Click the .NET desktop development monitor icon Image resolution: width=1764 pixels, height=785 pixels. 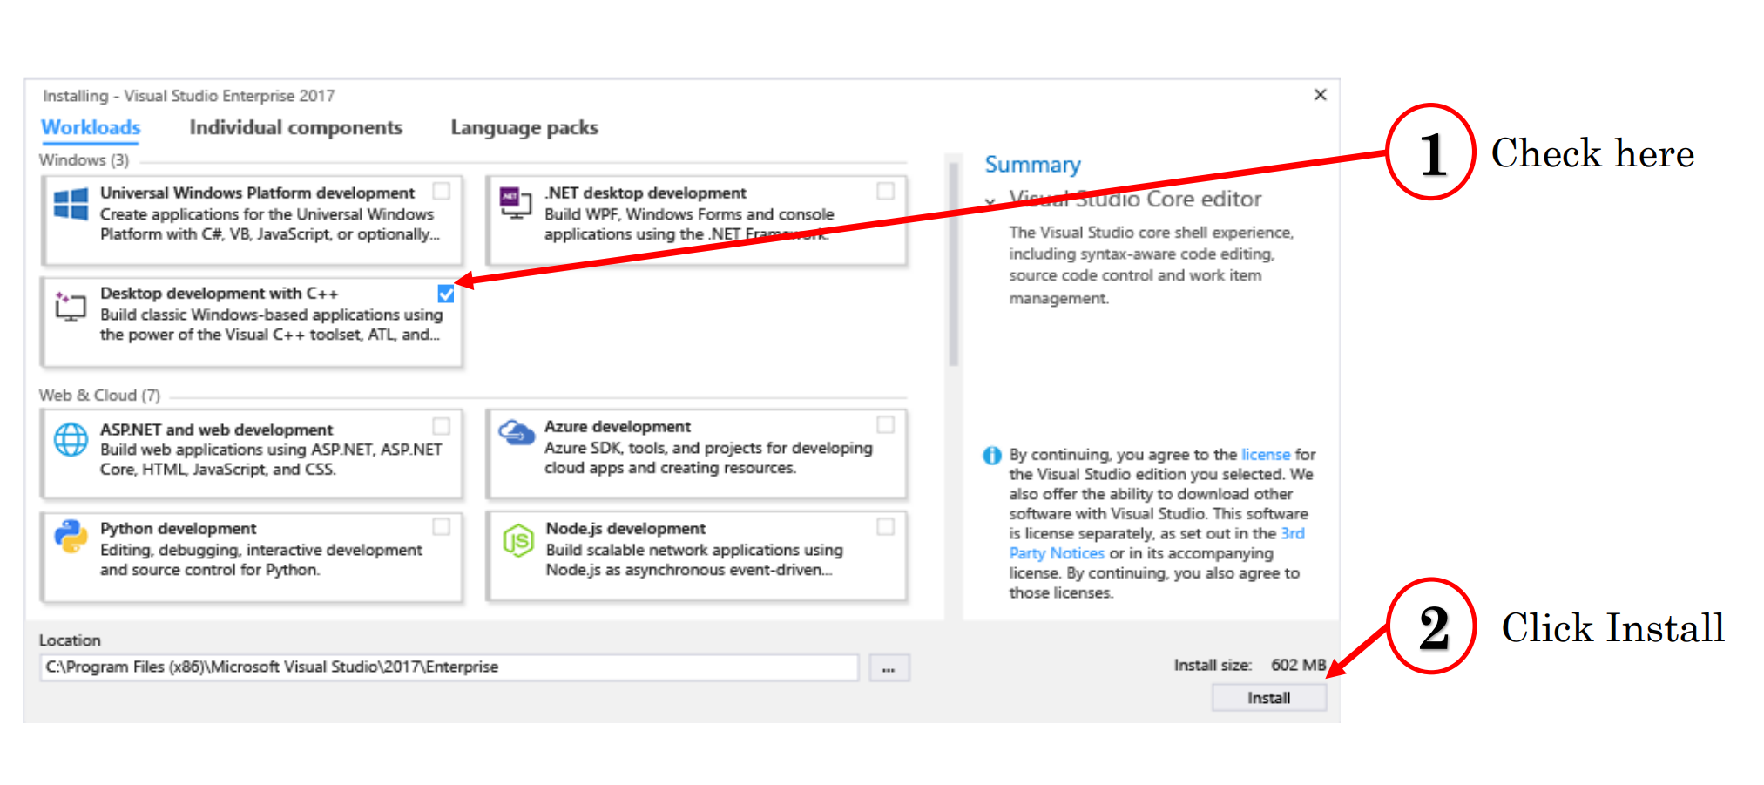(515, 200)
